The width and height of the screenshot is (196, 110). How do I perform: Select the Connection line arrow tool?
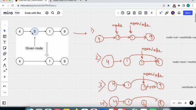tap(5, 60)
